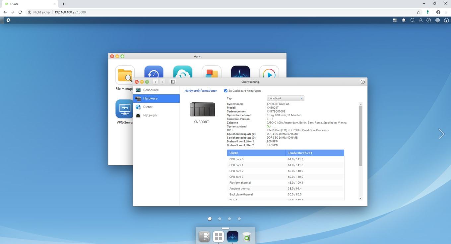Select Hardware in the sidebar
The height and width of the screenshot is (244, 451).
click(156, 98)
